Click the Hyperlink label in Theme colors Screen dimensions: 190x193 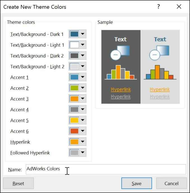(x=20, y=142)
